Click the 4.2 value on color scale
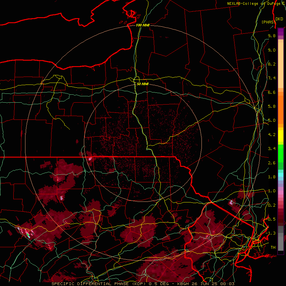The height and width of the screenshot is (286, 286). coord(272,135)
